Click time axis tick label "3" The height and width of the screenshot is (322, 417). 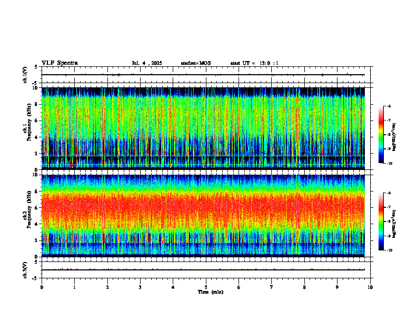click(140, 287)
